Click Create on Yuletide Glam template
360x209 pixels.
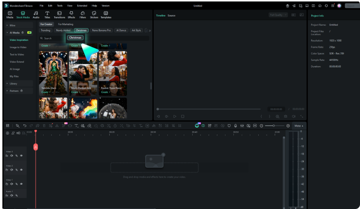point(45,92)
